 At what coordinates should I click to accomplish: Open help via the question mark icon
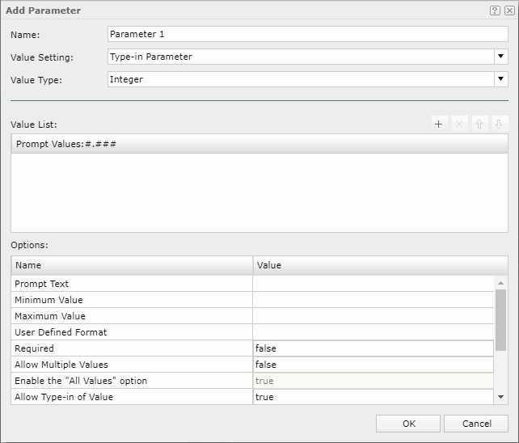[495, 11]
